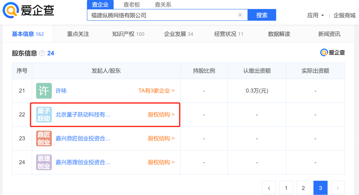
Task: Clear the search box with the × icon
Action: (240, 15)
